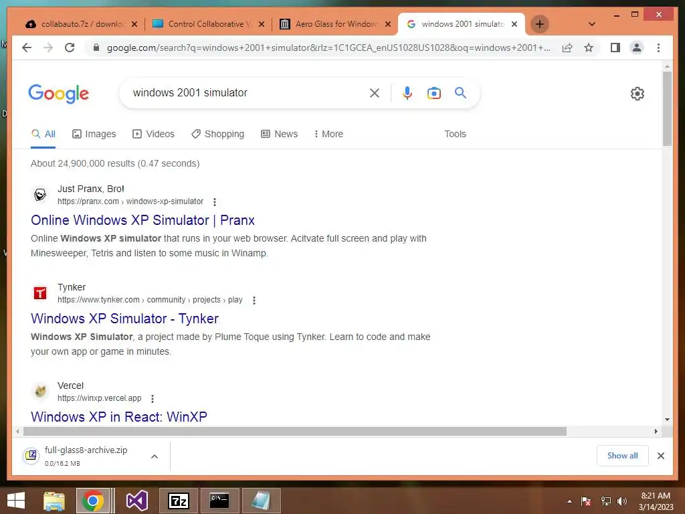Open File Explorer from the taskbar
Screen dimensions: 685x514
click(x=54, y=501)
